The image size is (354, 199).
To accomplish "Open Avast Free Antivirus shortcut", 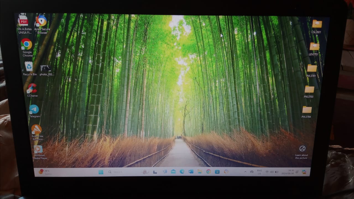I will point(37,130).
